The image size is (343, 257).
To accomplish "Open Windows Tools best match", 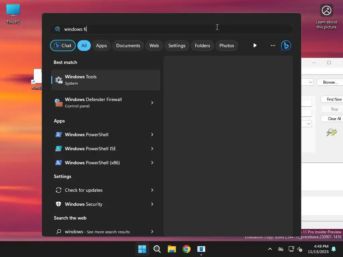I will coord(106,80).
